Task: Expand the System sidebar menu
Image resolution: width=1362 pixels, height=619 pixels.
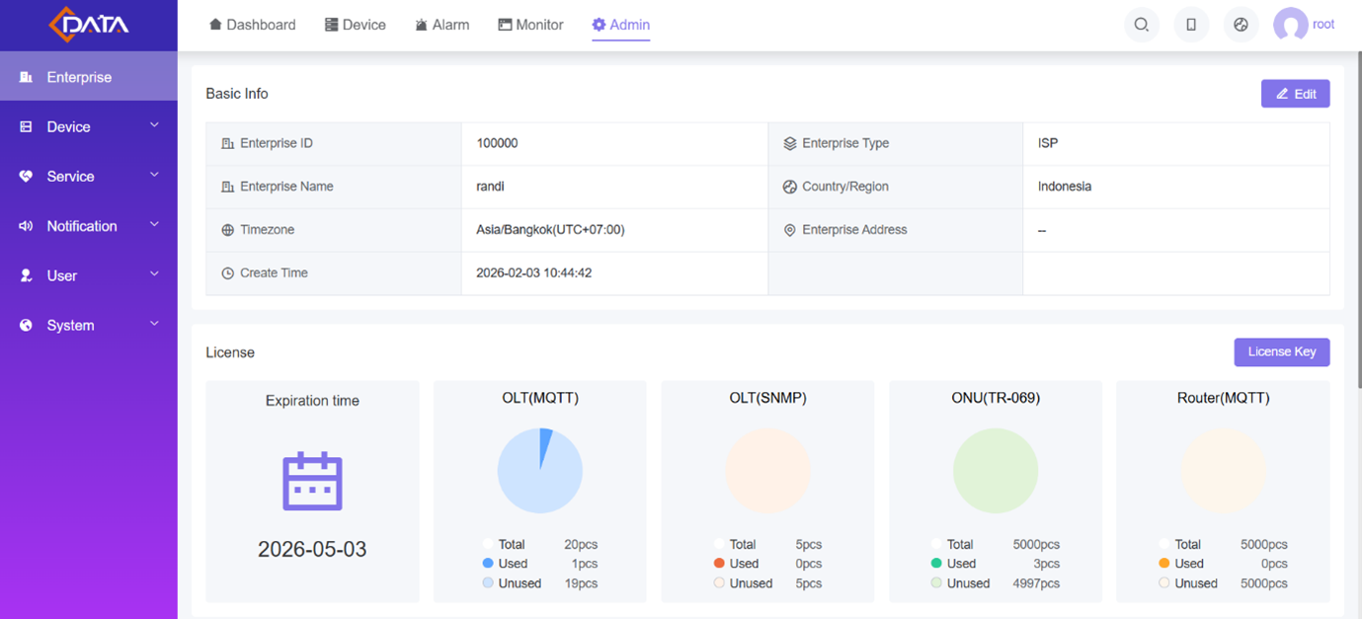Action: pos(88,325)
